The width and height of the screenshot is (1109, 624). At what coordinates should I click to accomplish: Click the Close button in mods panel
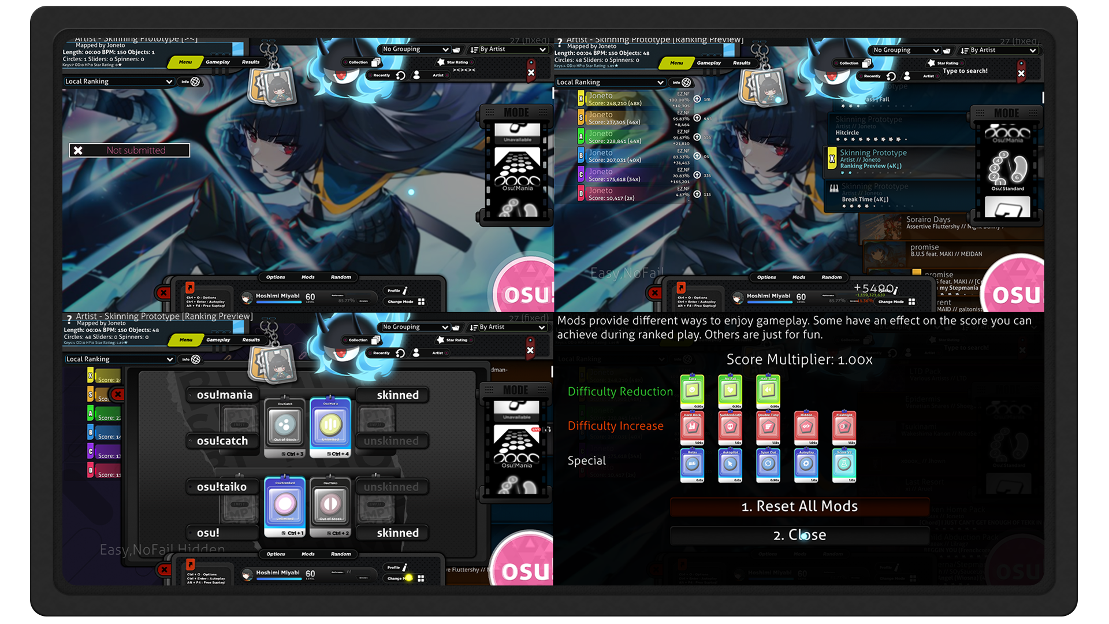pyautogui.click(x=799, y=535)
